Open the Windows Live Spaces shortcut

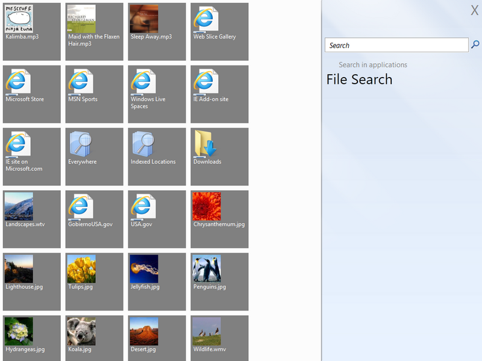tap(157, 94)
